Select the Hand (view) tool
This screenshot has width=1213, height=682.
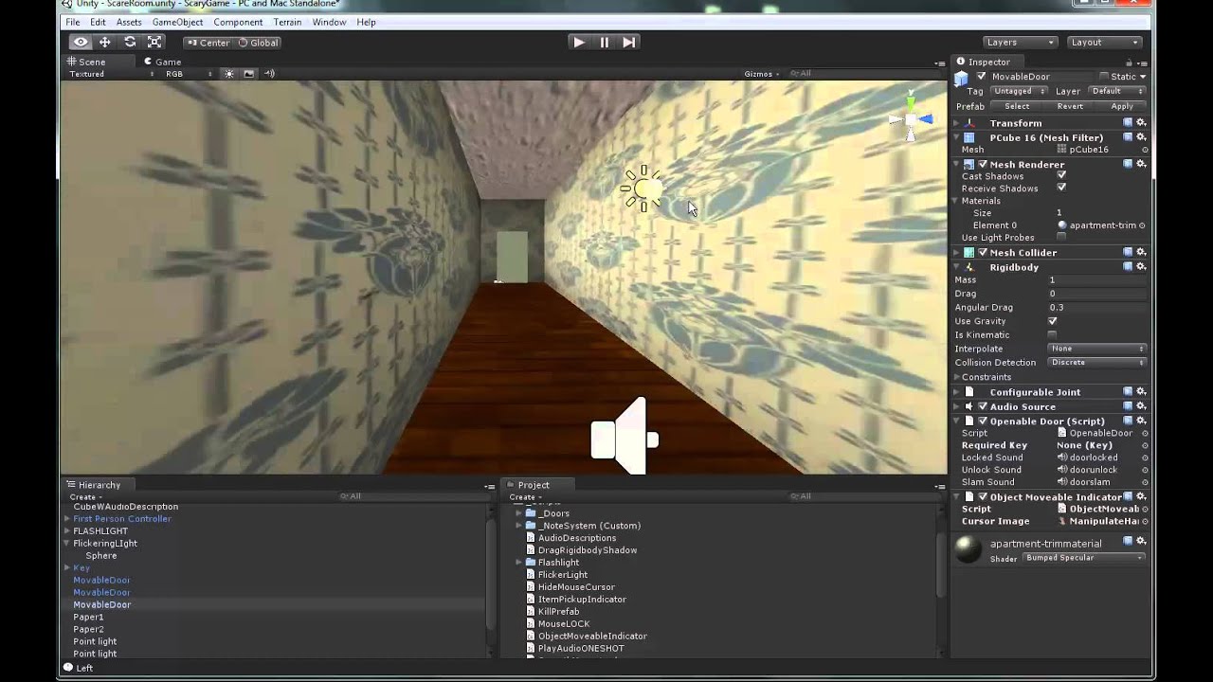pos(81,42)
